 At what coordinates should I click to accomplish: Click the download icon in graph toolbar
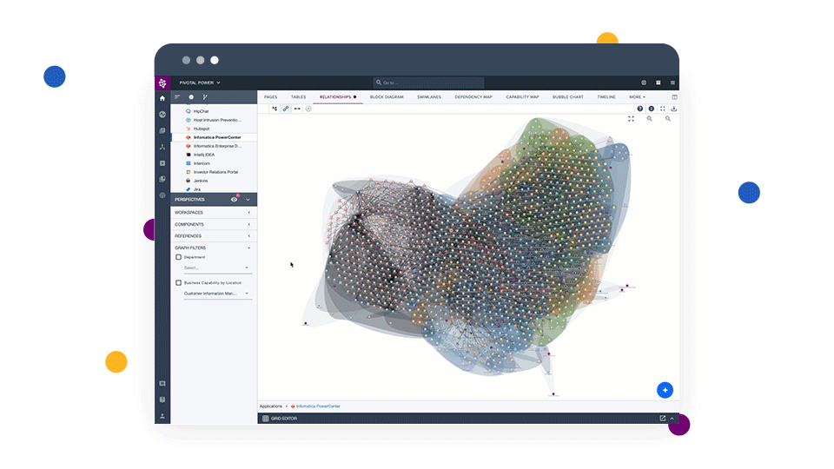[x=674, y=109]
